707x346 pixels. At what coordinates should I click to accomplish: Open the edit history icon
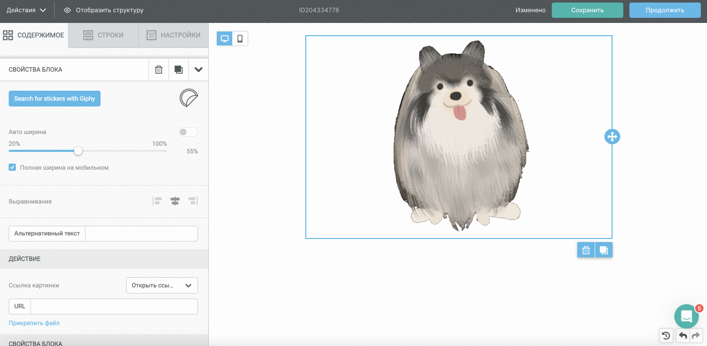coord(666,335)
